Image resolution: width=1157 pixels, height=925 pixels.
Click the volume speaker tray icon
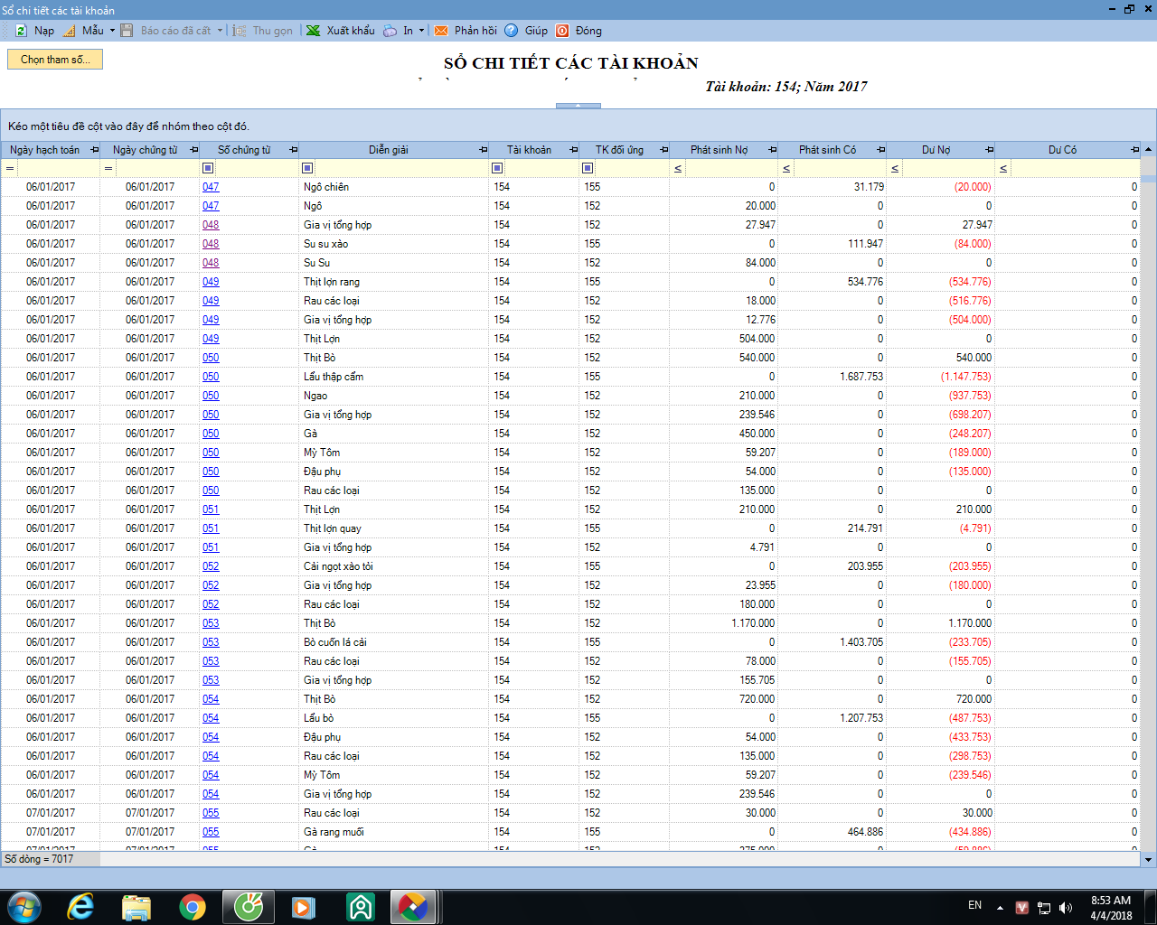point(1066,908)
